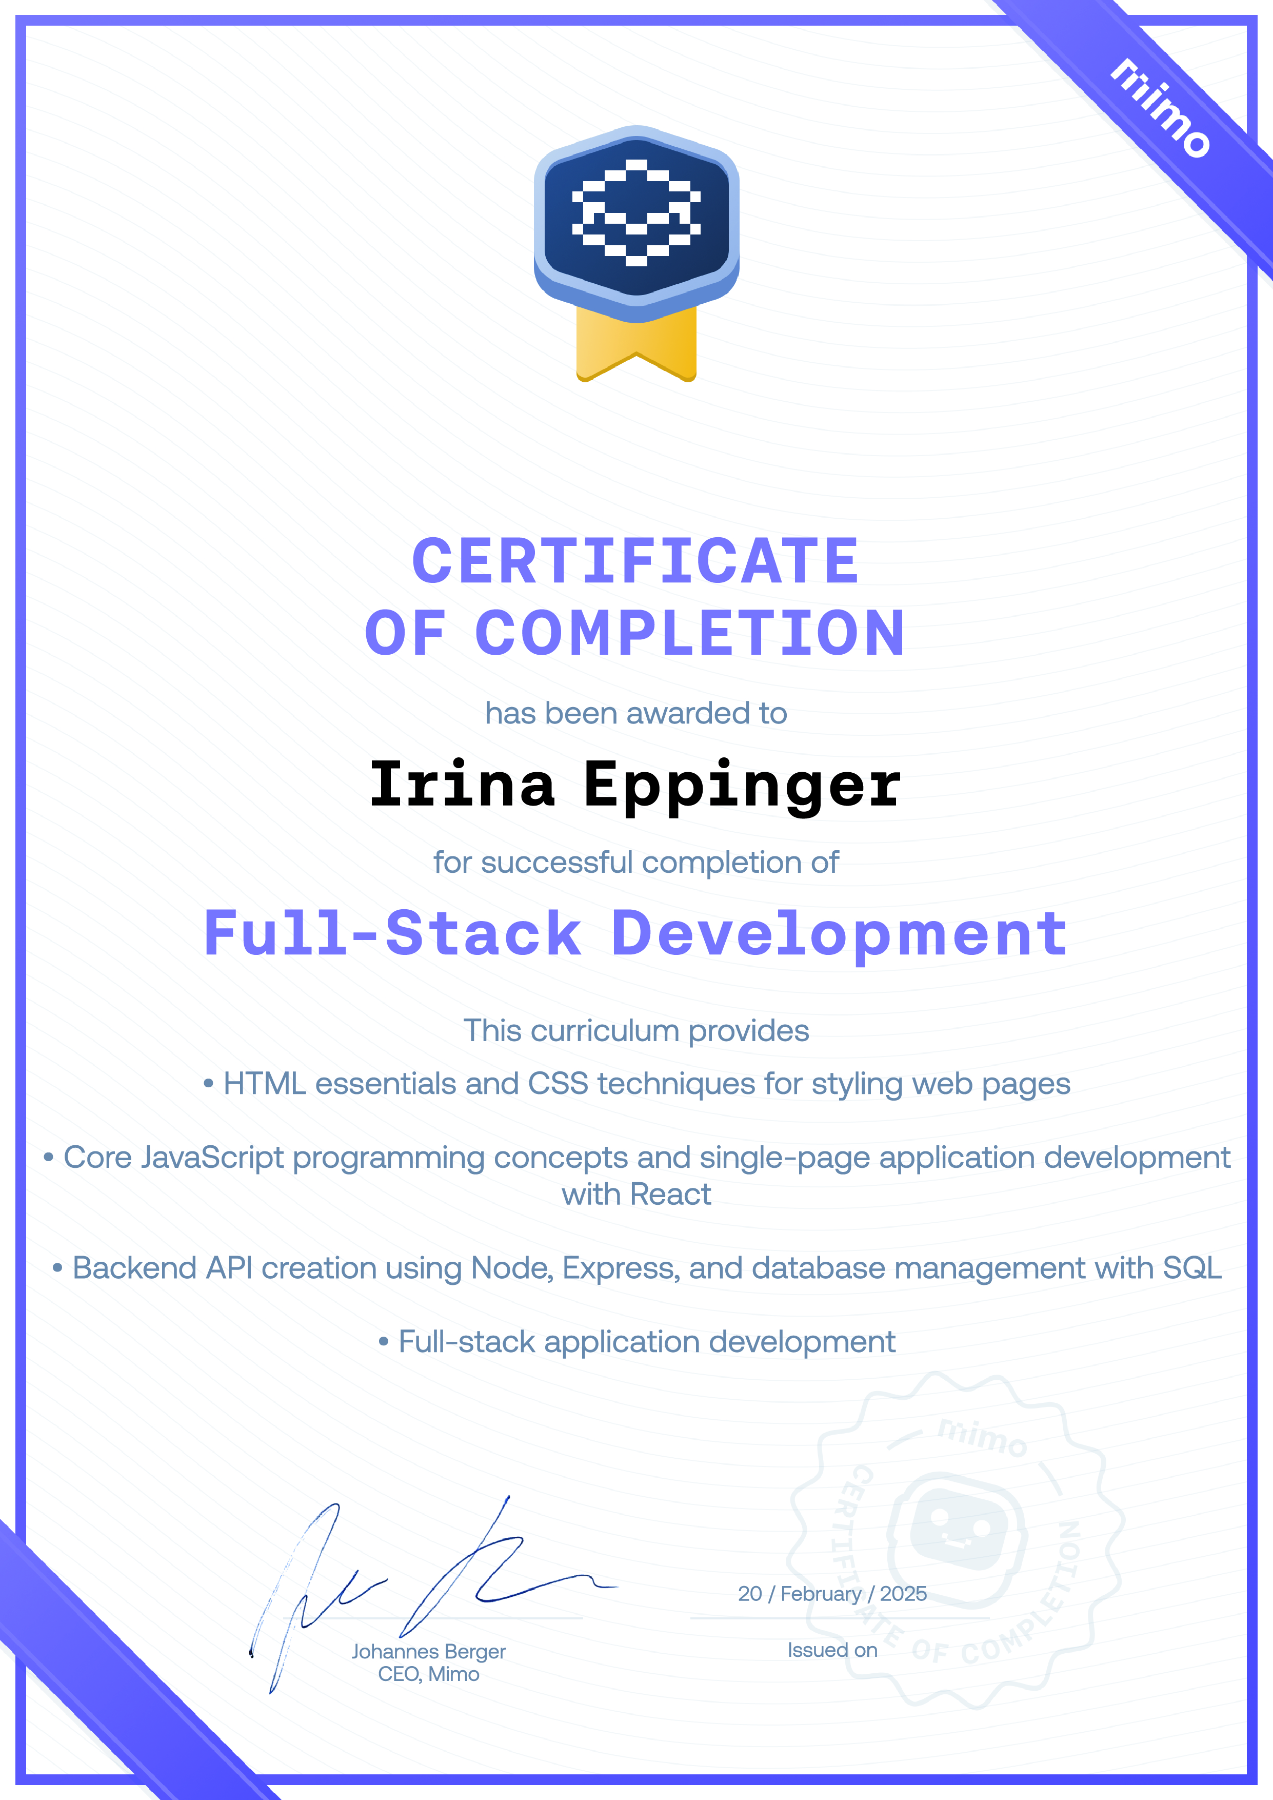
Task: Click the 'Full-stack application development' bullet
Action: [637, 1342]
